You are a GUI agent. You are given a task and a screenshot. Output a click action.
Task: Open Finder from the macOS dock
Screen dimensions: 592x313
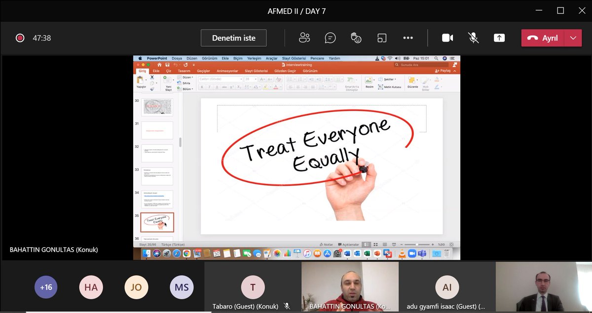tap(147, 254)
